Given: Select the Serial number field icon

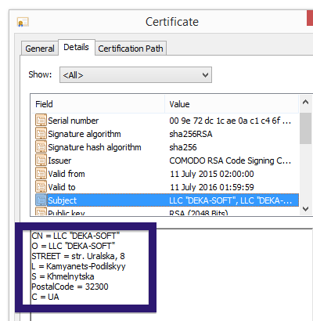Looking at the screenshot, I should tap(41, 121).
